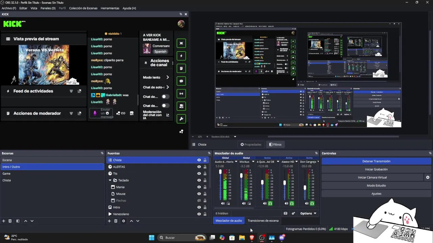Open Acciones de canal three-dot menu
The height and width of the screenshot is (243, 433).
[x=173, y=63]
